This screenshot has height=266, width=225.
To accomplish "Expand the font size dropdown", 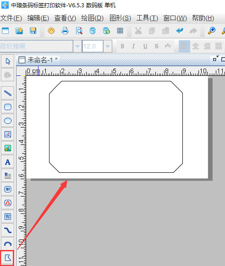I will pos(108,46).
